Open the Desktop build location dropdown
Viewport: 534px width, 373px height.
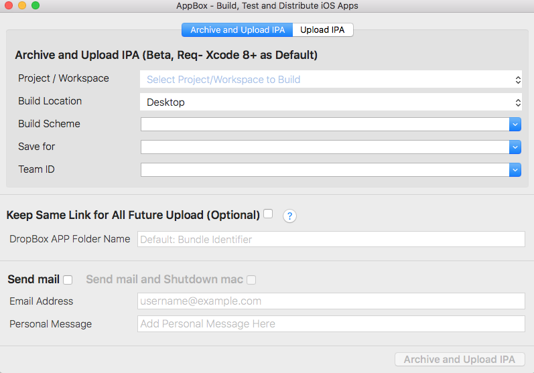[x=331, y=102]
